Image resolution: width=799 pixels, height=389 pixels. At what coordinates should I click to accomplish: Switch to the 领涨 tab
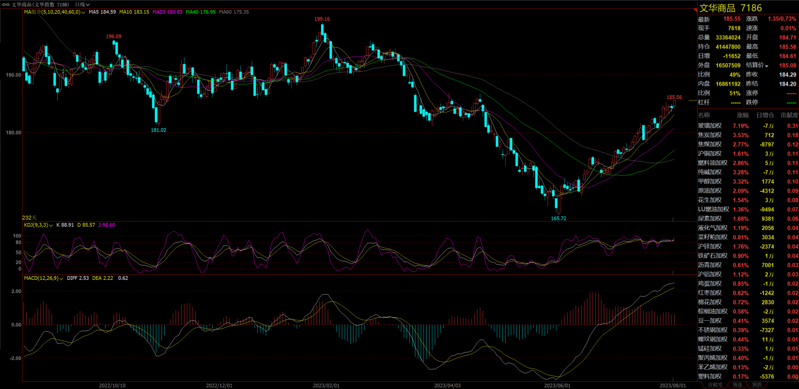click(x=737, y=385)
